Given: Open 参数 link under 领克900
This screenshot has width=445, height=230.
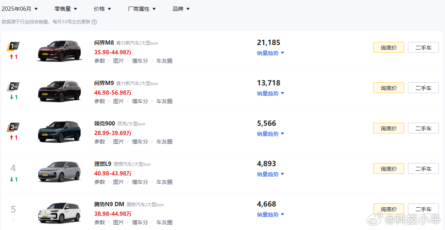Looking at the screenshot, I should 99,142.
